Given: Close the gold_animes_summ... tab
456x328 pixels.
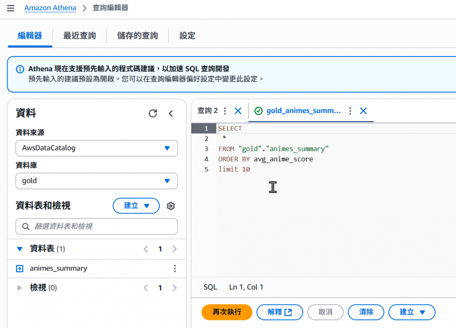Looking at the screenshot, I should pos(363,111).
